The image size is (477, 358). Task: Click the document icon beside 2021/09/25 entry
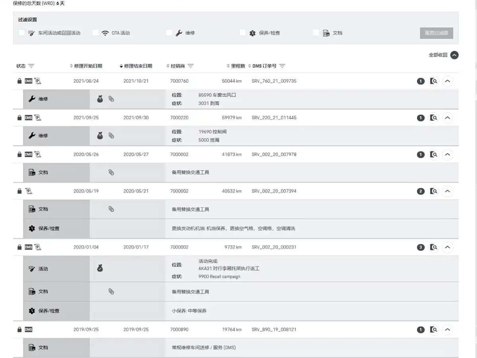pos(38,118)
